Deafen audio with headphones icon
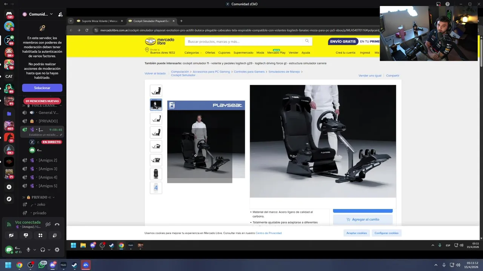This screenshot has width=483, height=271. (43, 250)
